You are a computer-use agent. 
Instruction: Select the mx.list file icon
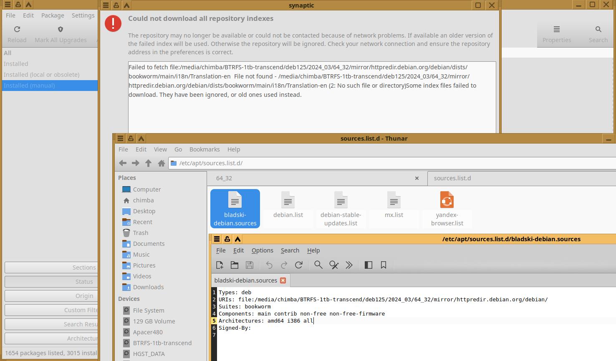tap(394, 200)
